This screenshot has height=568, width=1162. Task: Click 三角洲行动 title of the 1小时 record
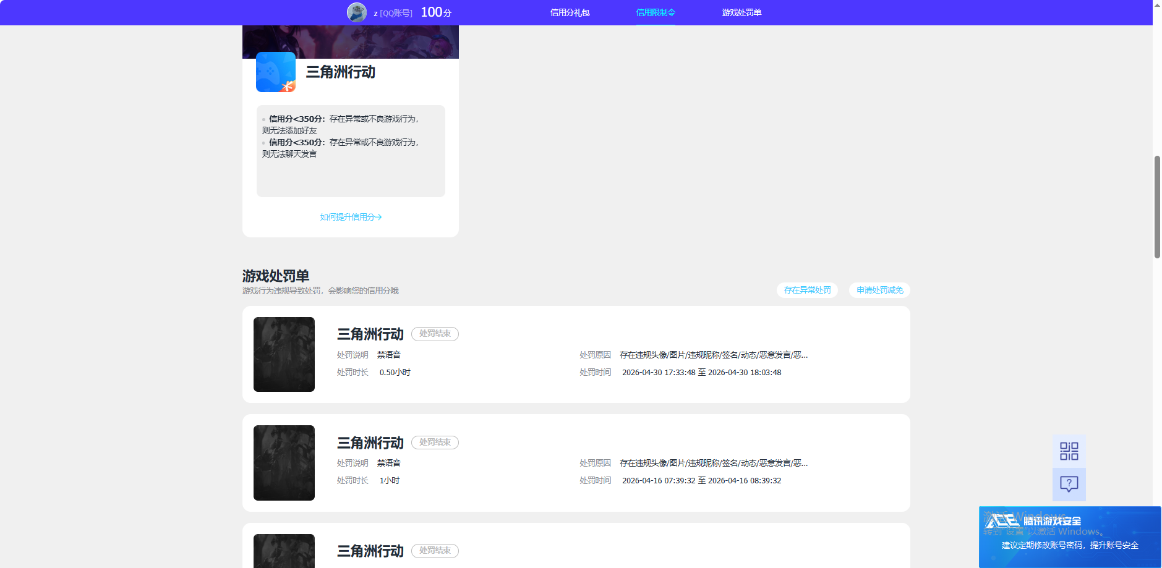[x=370, y=443]
